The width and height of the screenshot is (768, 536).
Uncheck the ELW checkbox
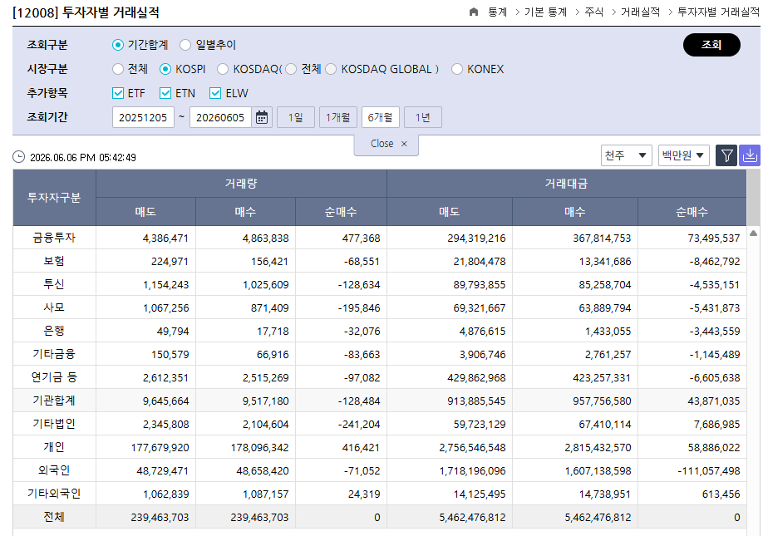click(215, 93)
